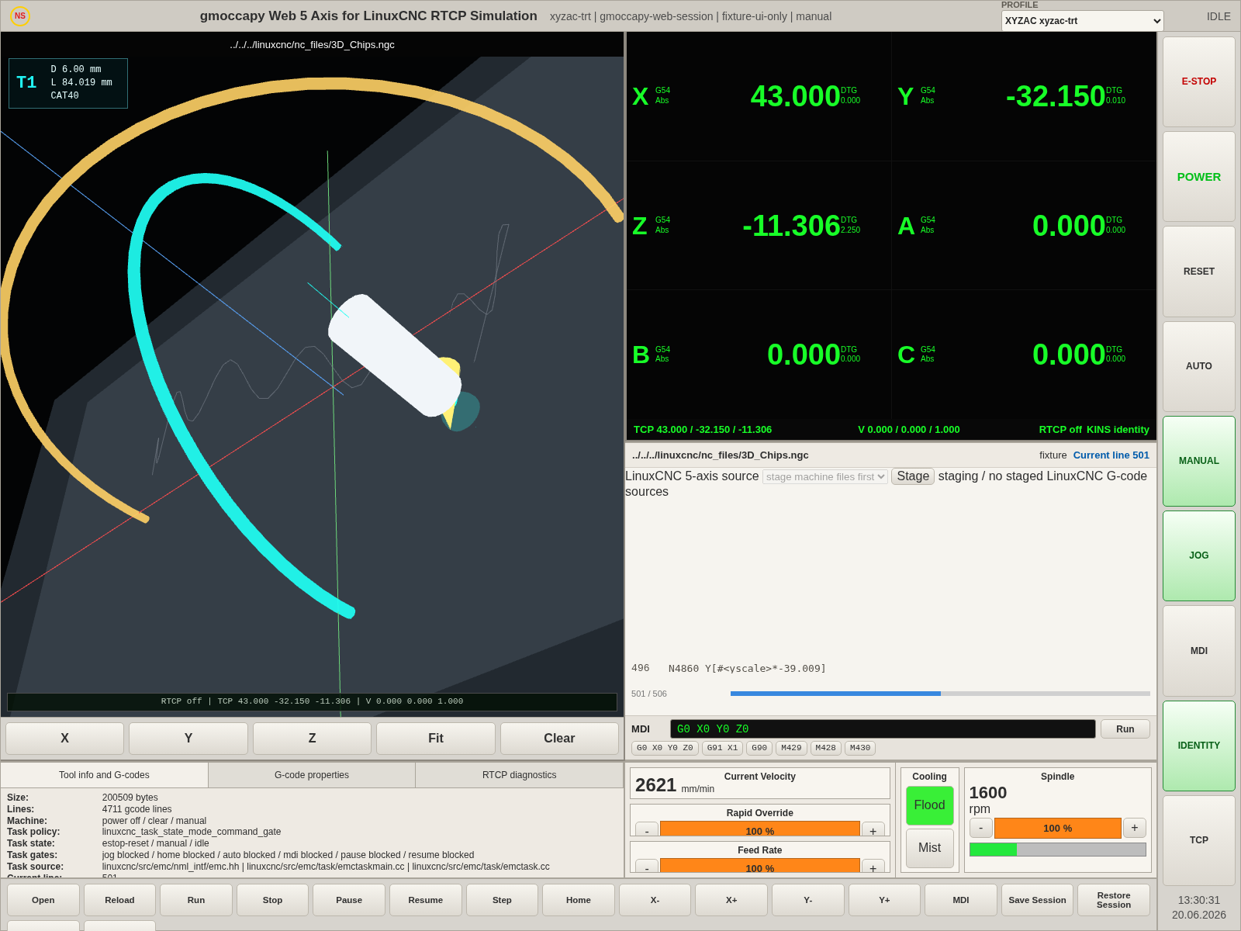Jog with the X- button
1241x931 pixels.
tap(655, 900)
